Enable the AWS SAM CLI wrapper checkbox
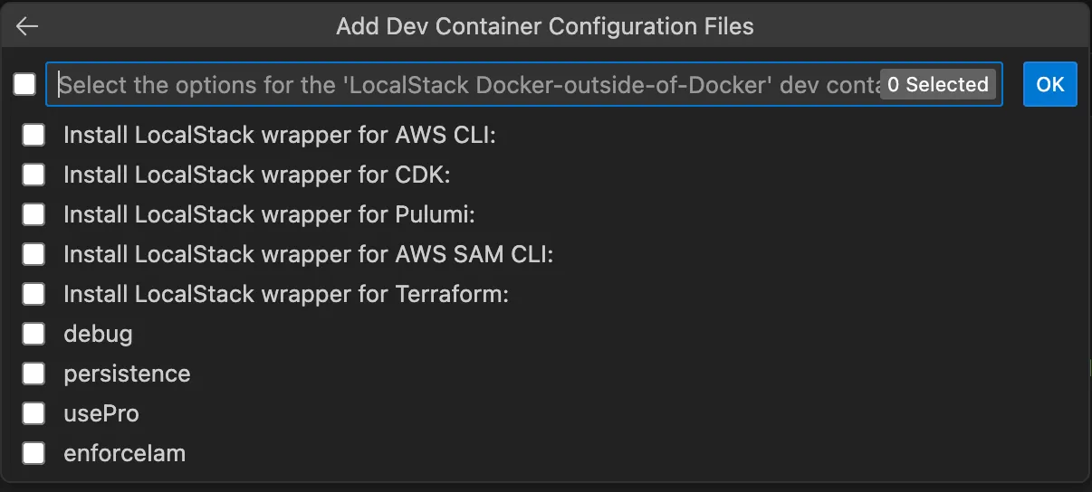Screen dimensions: 1092x492 (34, 254)
